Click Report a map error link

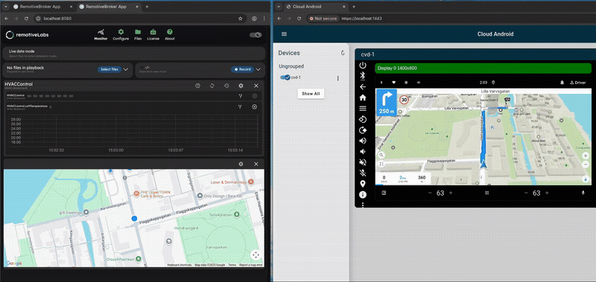(251, 265)
